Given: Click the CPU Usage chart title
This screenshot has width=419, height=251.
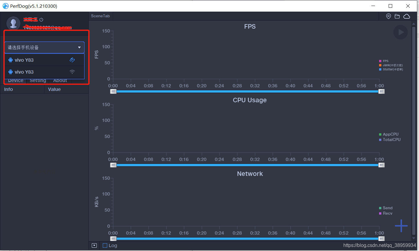Looking at the screenshot, I should pyautogui.click(x=250, y=100).
